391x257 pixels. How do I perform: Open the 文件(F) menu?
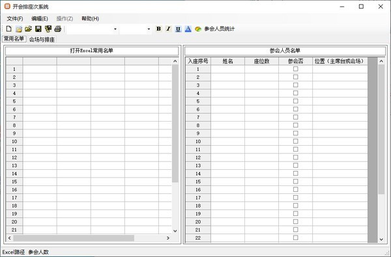click(x=15, y=19)
